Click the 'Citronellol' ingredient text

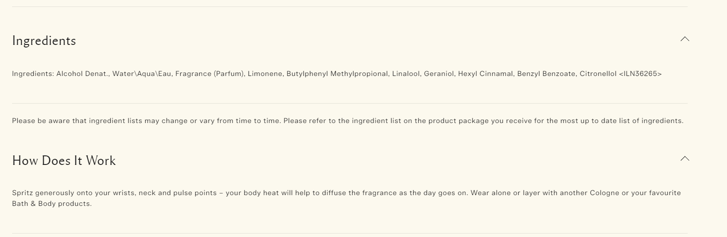(x=598, y=74)
